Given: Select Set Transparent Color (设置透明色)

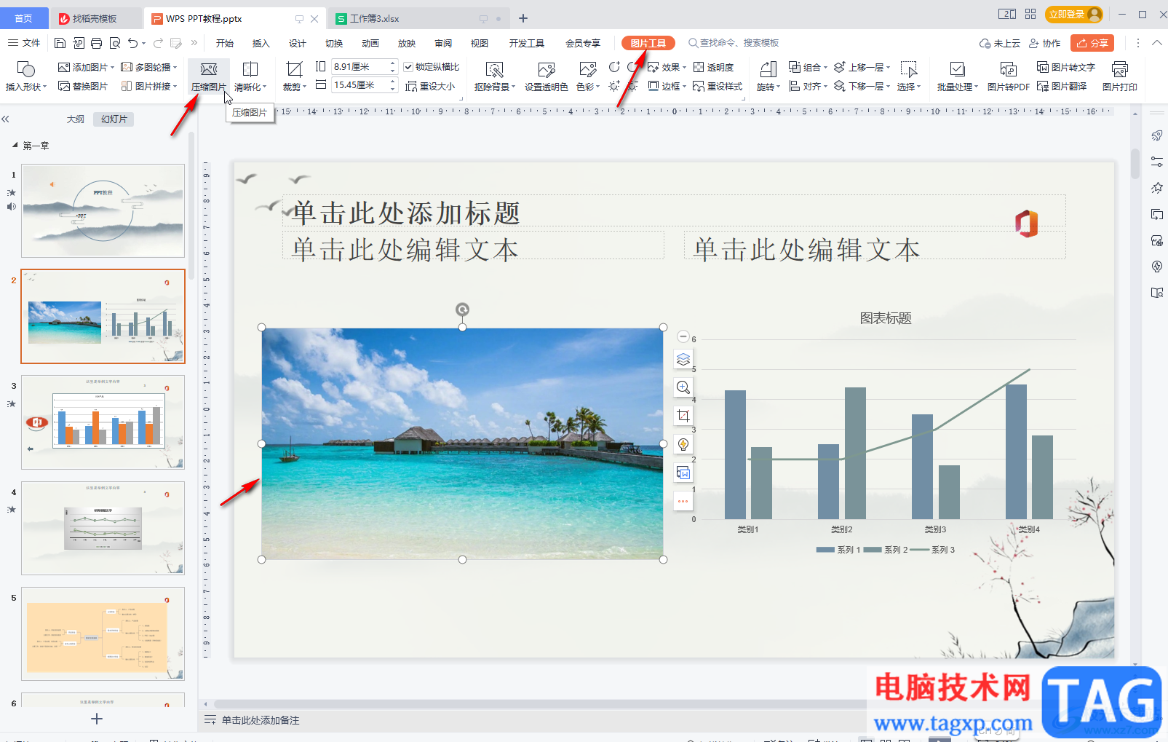Looking at the screenshot, I should pyautogui.click(x=546, y=76).
